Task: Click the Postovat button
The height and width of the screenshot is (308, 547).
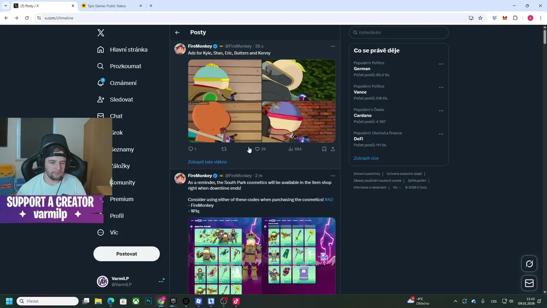Action: (x=126, y=254)
